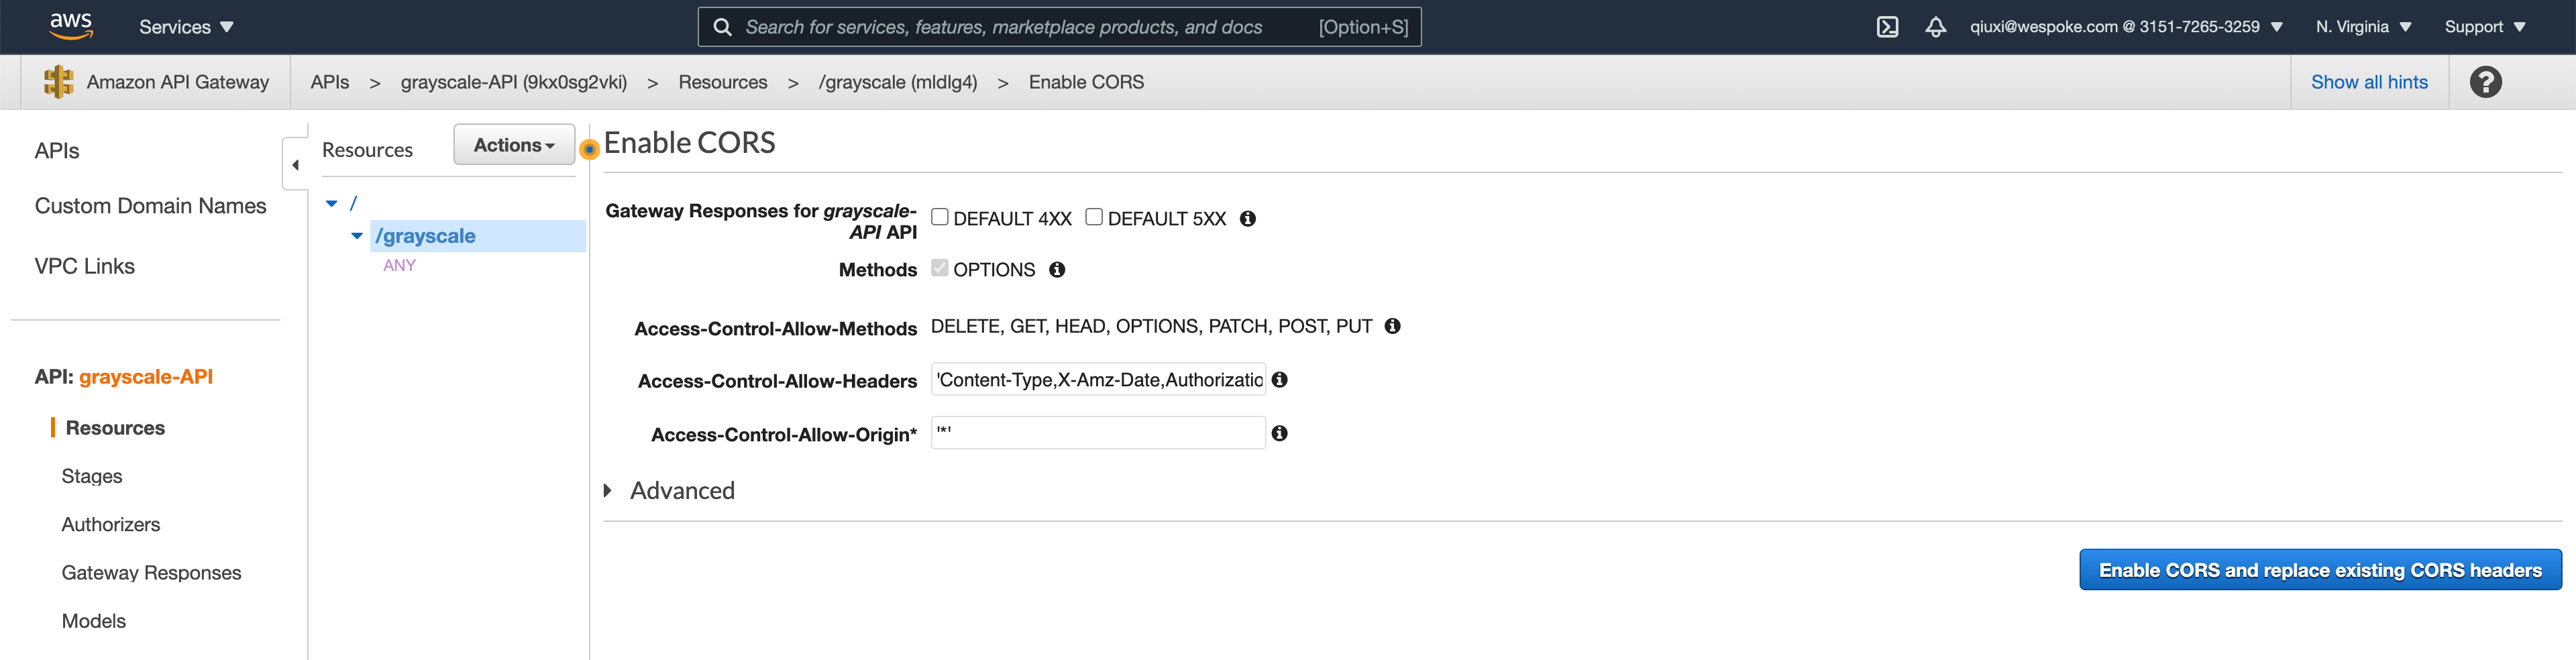This screenshot has width=2576, height=660.
Task: Click /grayscale (mldlg4) breadcrumb
Action: pos(898,82)
